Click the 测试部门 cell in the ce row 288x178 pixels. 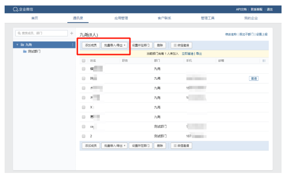point(160,127)
